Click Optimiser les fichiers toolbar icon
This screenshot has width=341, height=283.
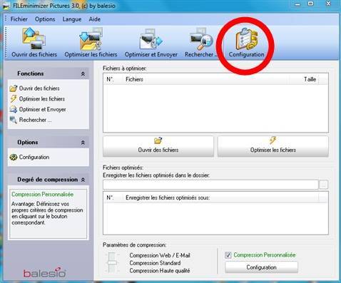point(91,43)
